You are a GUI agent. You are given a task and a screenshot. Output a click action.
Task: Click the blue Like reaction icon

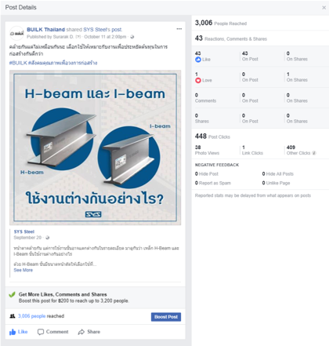(x=198, y=60)
